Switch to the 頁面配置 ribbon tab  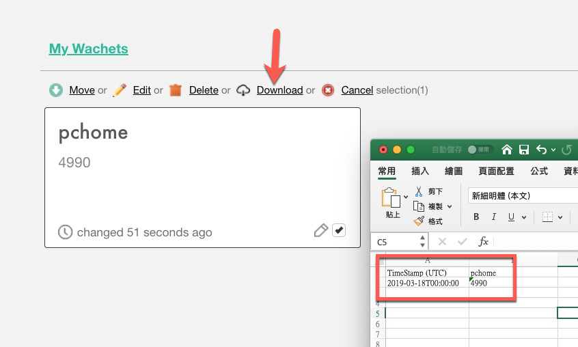(x=496, y=171)
